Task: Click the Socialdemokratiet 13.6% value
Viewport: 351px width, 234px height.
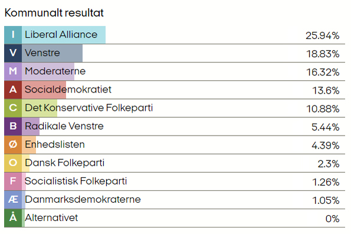Action: (x=326, y=91)
